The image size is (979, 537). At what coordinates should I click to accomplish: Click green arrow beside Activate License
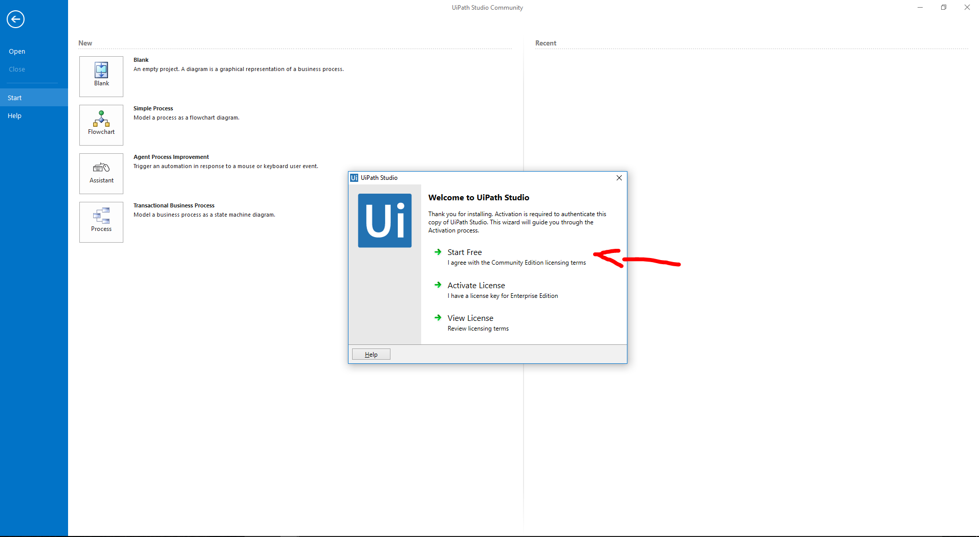[438, 285]
